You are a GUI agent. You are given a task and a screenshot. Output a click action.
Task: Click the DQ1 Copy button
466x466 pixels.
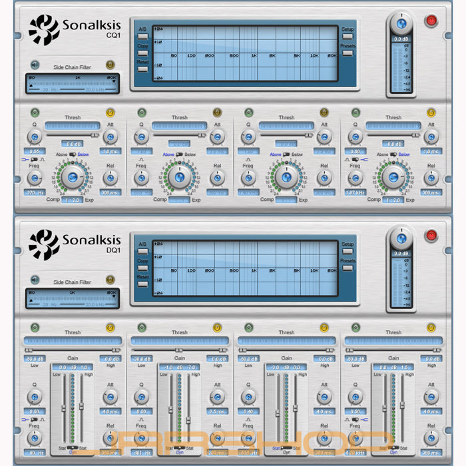(142, 268)
